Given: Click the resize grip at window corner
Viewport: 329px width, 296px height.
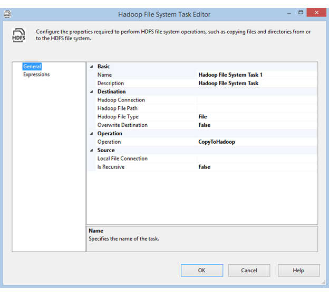Looking at the screenshot, I should 324,283.
